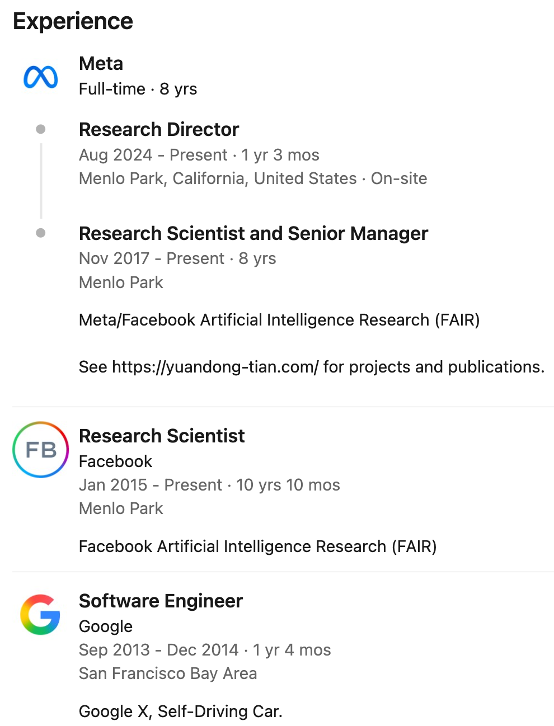Open the Facebook FB circle logo

[x=40, y=450]
